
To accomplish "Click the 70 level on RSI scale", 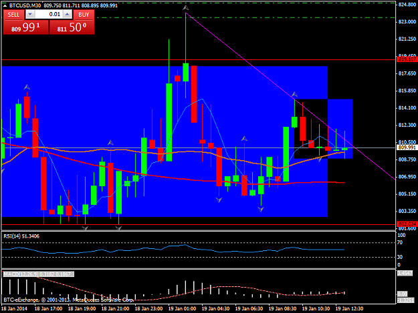I will [x=399, y=242].
